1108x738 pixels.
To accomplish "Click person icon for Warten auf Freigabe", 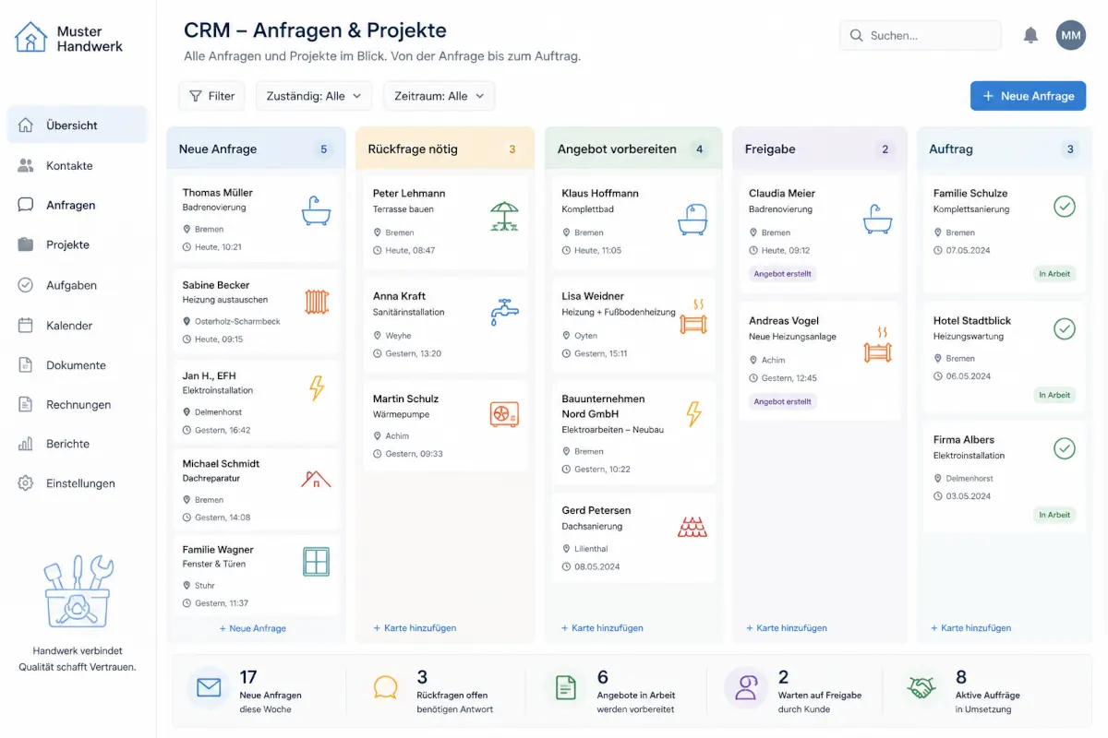I will click(x=746, y=688).
